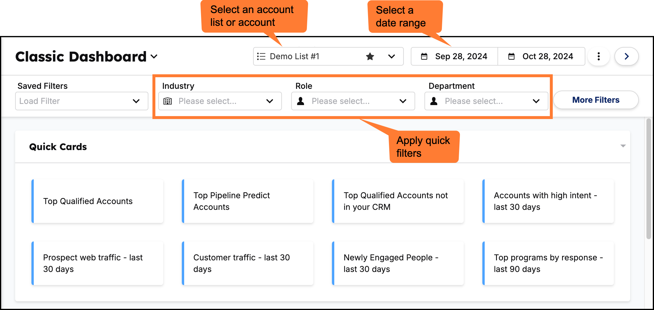Click the person icon in Role filter
Viewport: 654px width, 310px height.
(x=301, y=101)
